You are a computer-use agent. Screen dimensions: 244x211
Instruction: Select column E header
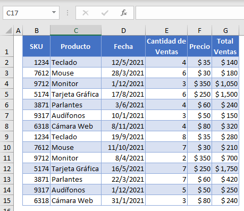click(x=166, y=30)
